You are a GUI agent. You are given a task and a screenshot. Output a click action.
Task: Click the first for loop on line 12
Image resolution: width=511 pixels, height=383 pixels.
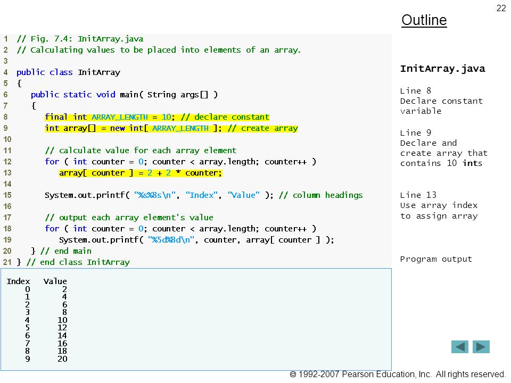(x=180, y=162)
